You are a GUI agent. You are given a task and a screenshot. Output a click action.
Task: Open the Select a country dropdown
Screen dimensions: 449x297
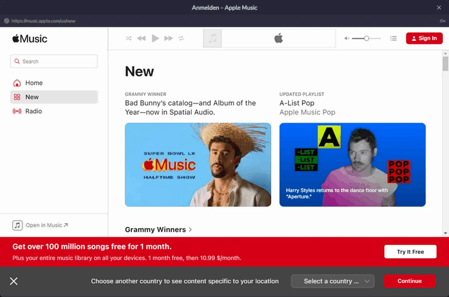tap(333, 281)
